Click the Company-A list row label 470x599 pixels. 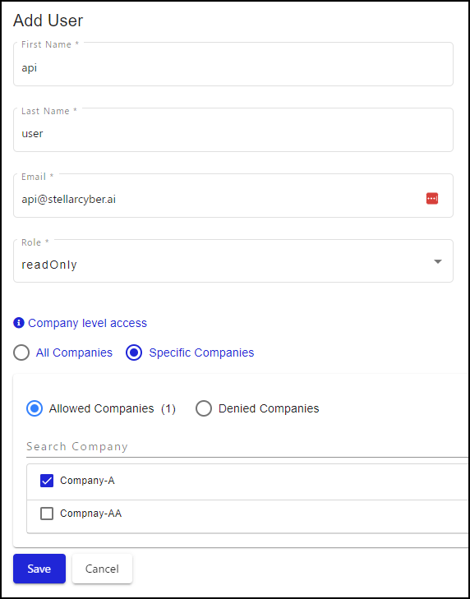(87, 481)
